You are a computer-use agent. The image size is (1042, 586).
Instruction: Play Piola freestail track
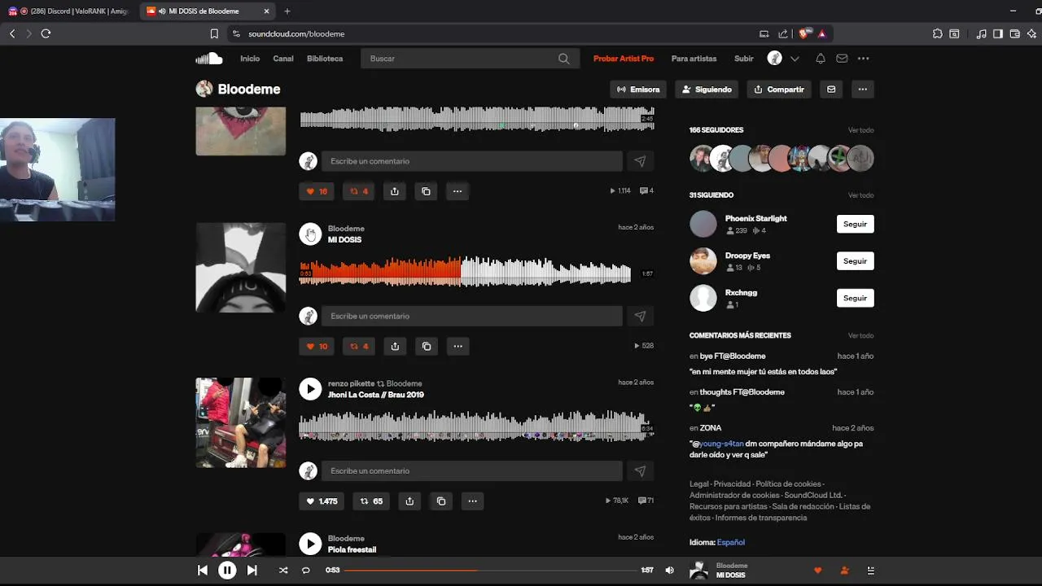click(x=310, y=544)
